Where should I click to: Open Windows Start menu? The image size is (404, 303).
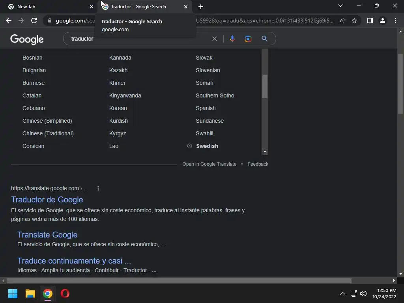pyautogui.click(x=13, y=294)
